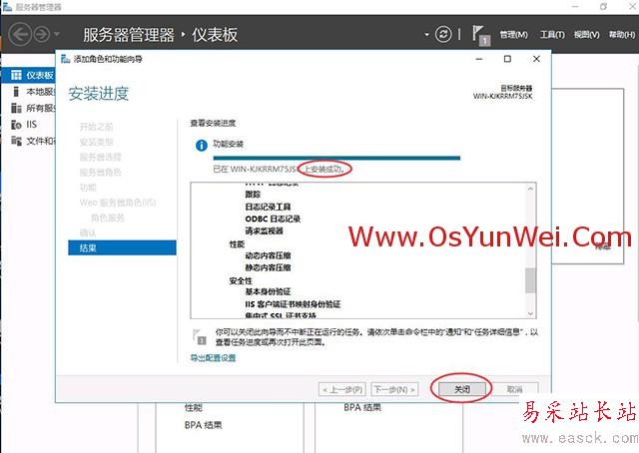
Task: Open the 工具(T) menu
Action: 552,35
